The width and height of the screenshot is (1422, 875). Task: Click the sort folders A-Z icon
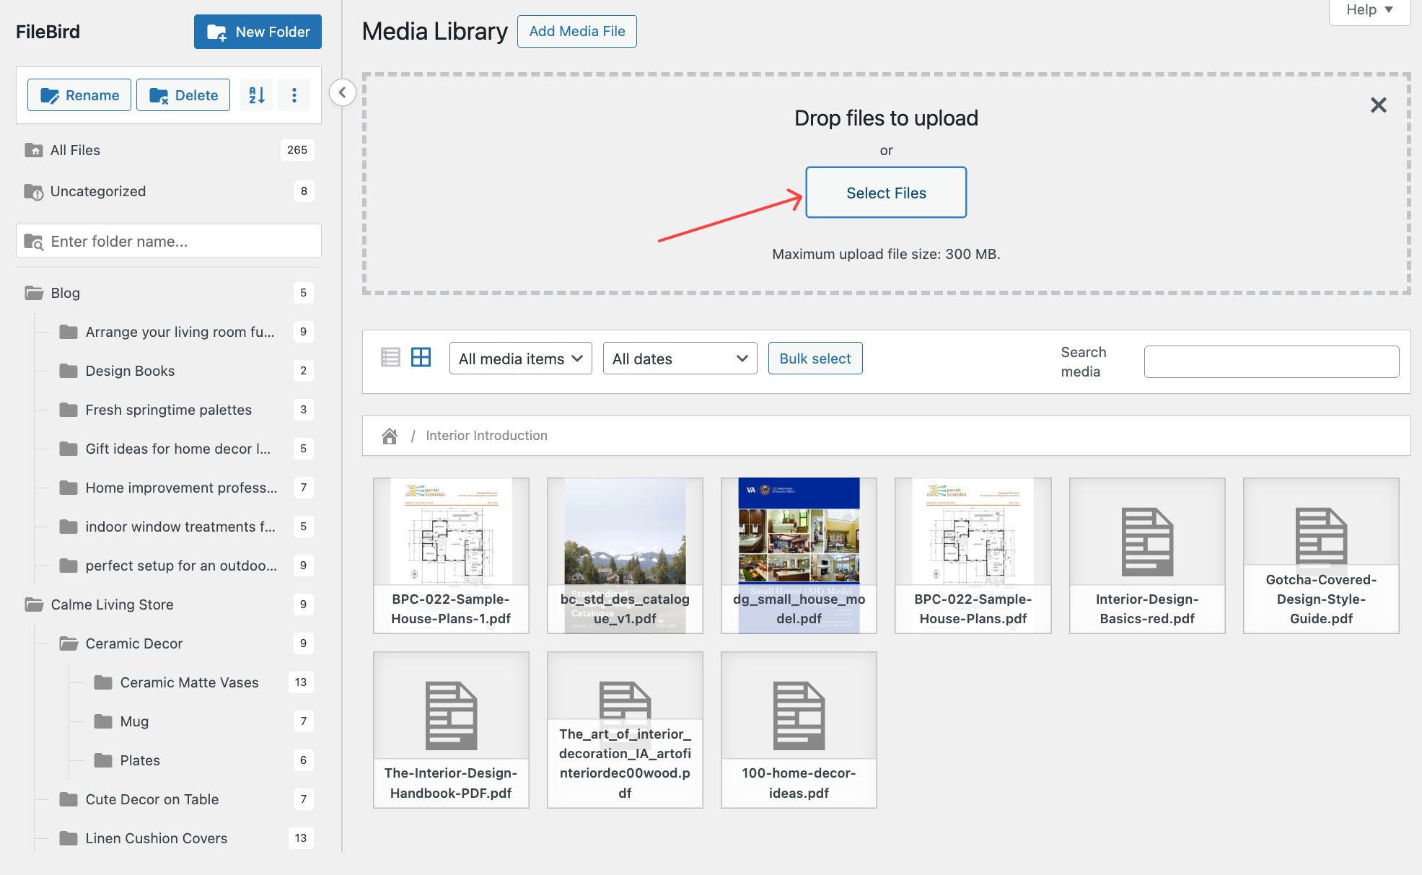coord(257,95)
